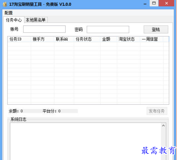Sort by 联系QQ column header
178x160 pixels.
click(x=64, y=39)
